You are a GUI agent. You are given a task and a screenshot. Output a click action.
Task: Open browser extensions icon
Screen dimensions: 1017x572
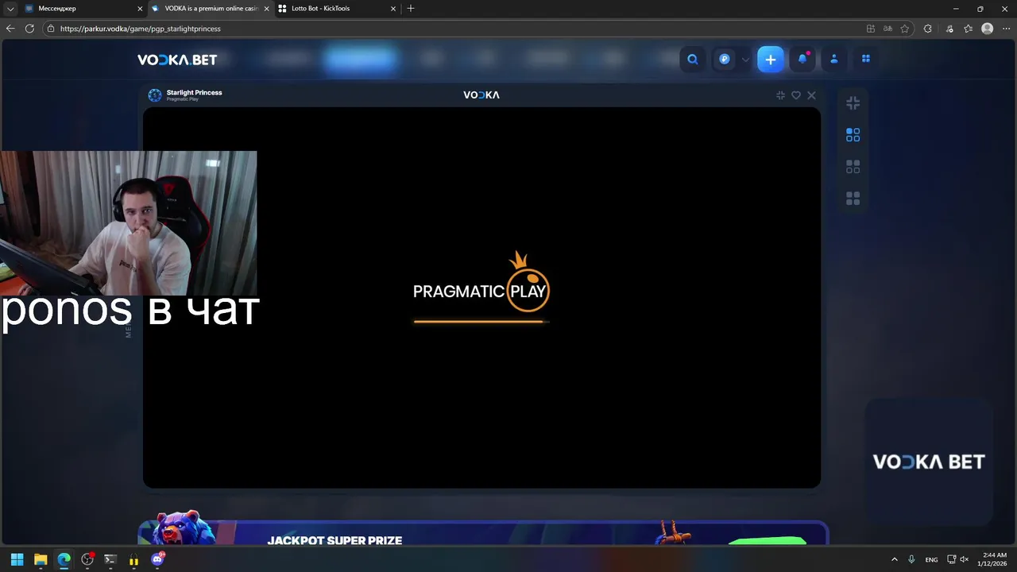(x=927, y=29)
